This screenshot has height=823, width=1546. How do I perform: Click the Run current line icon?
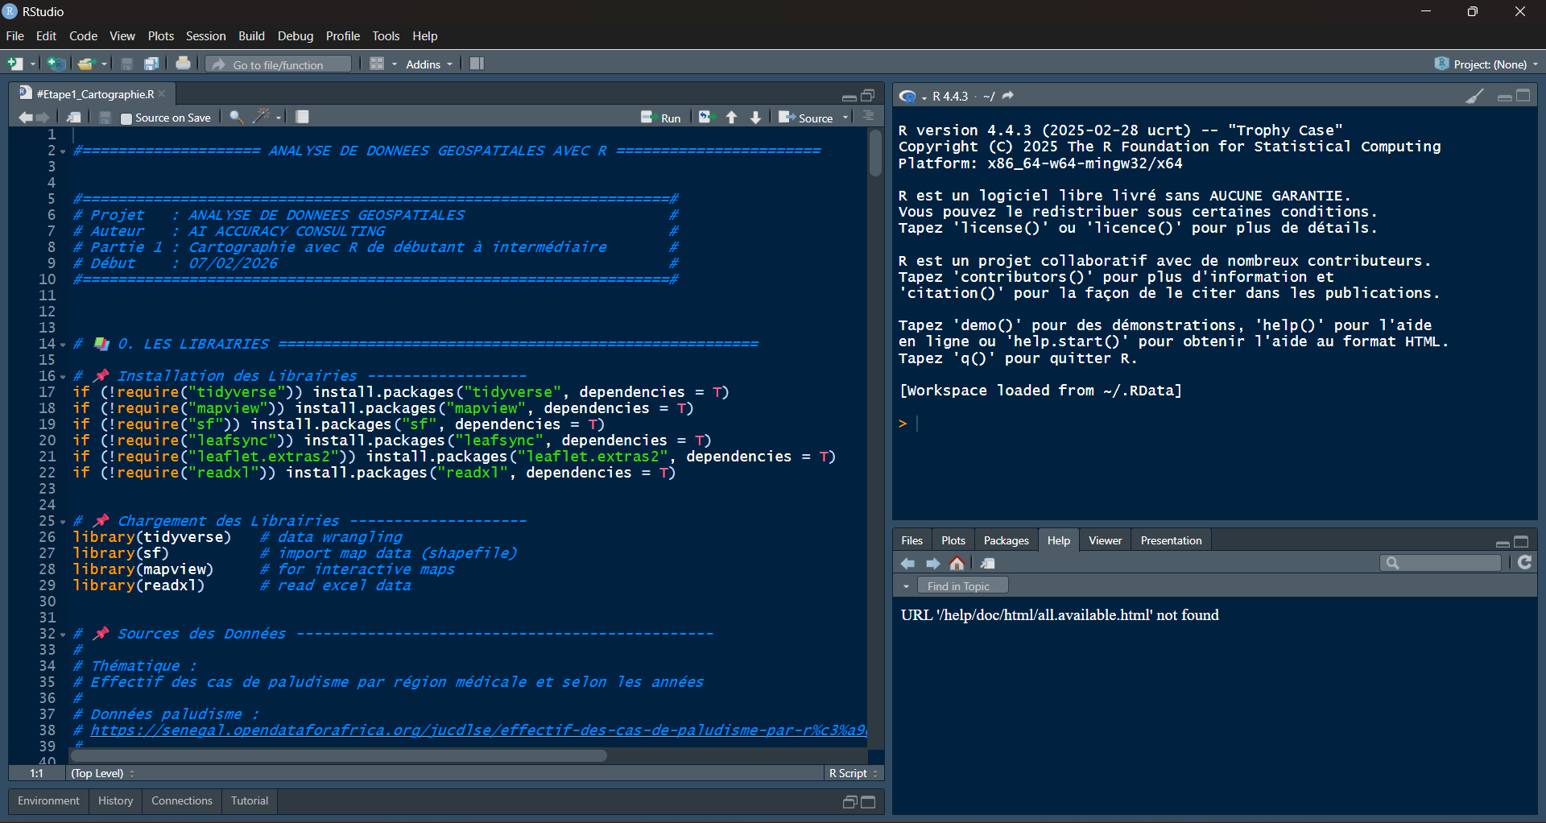660,118
